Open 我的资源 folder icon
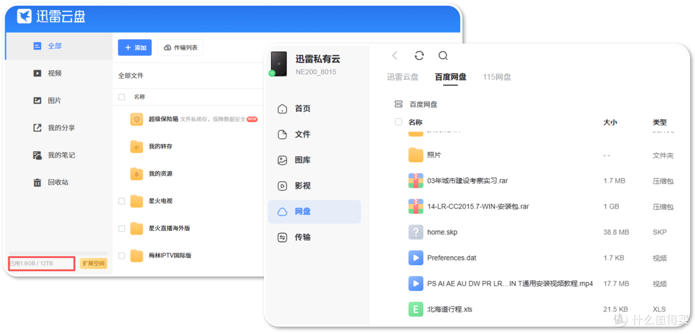The height and width of the screenshot is (334, 695). 136,174
